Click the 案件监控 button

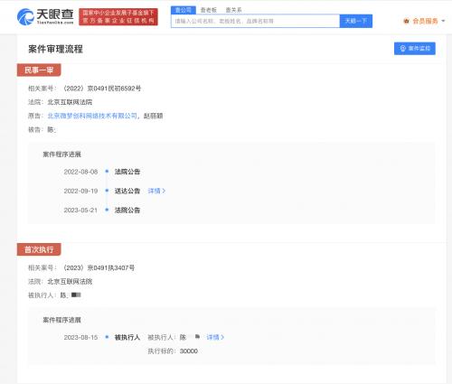point(415,49)
